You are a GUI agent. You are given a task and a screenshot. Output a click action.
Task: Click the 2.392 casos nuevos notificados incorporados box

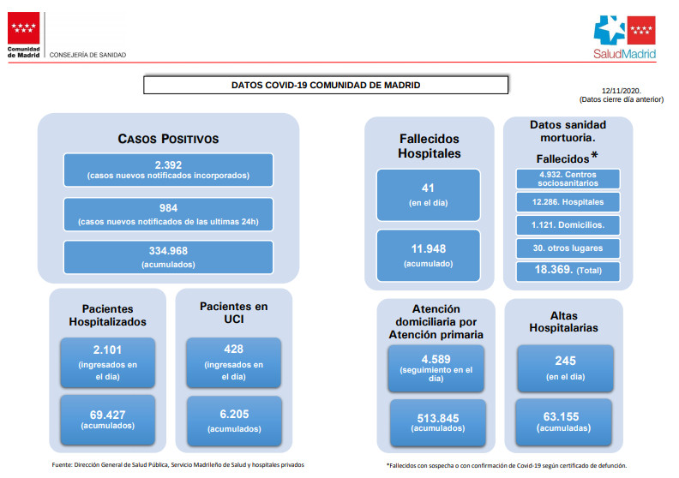pyautogui.click(x=168, y=170)
